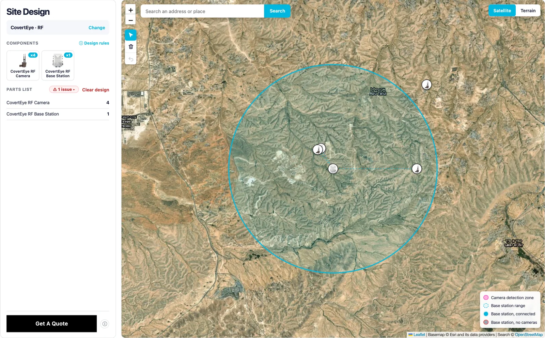Click the Camera detection zone legend swatch

(486, 297)
